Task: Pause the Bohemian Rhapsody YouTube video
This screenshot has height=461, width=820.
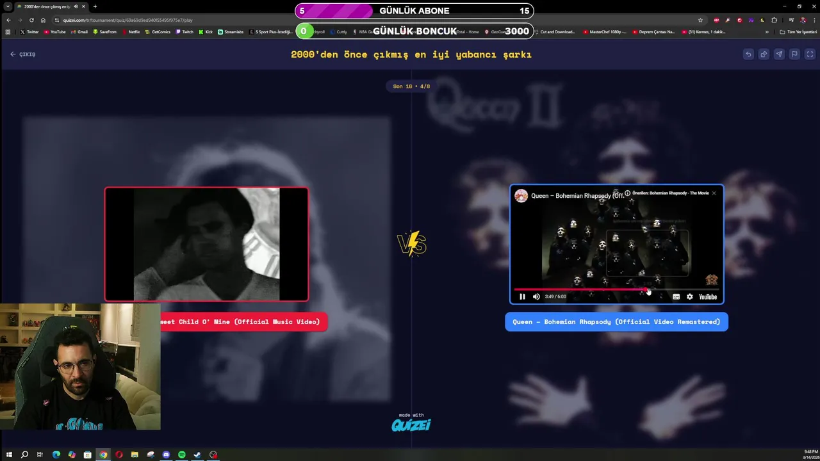Action: click(x=522, y=296)
